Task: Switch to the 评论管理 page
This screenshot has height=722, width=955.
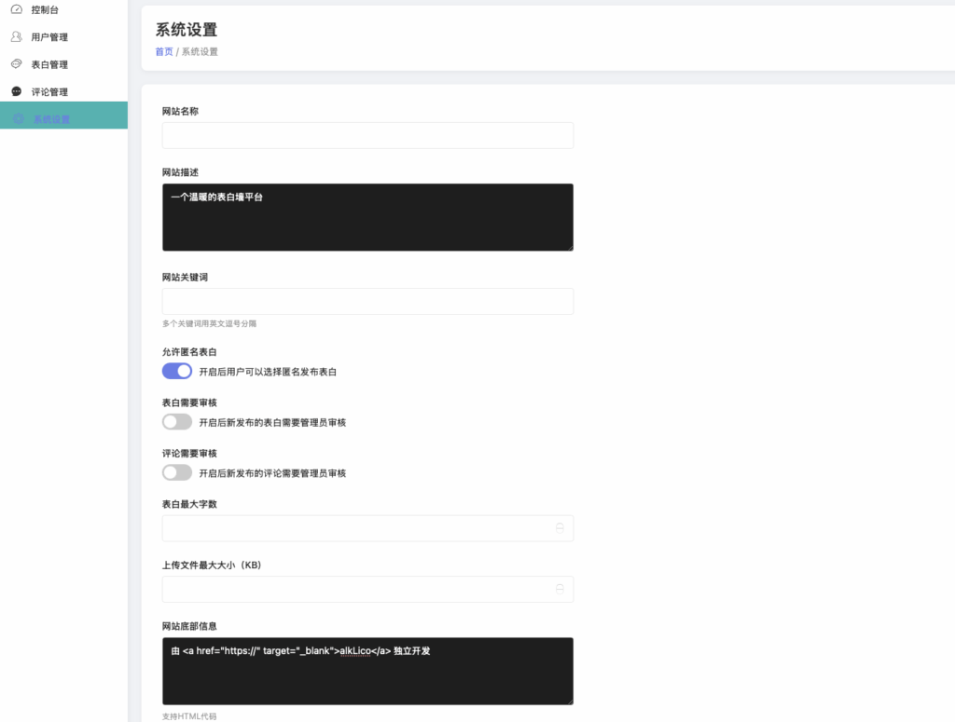Action: pos(44,90)
